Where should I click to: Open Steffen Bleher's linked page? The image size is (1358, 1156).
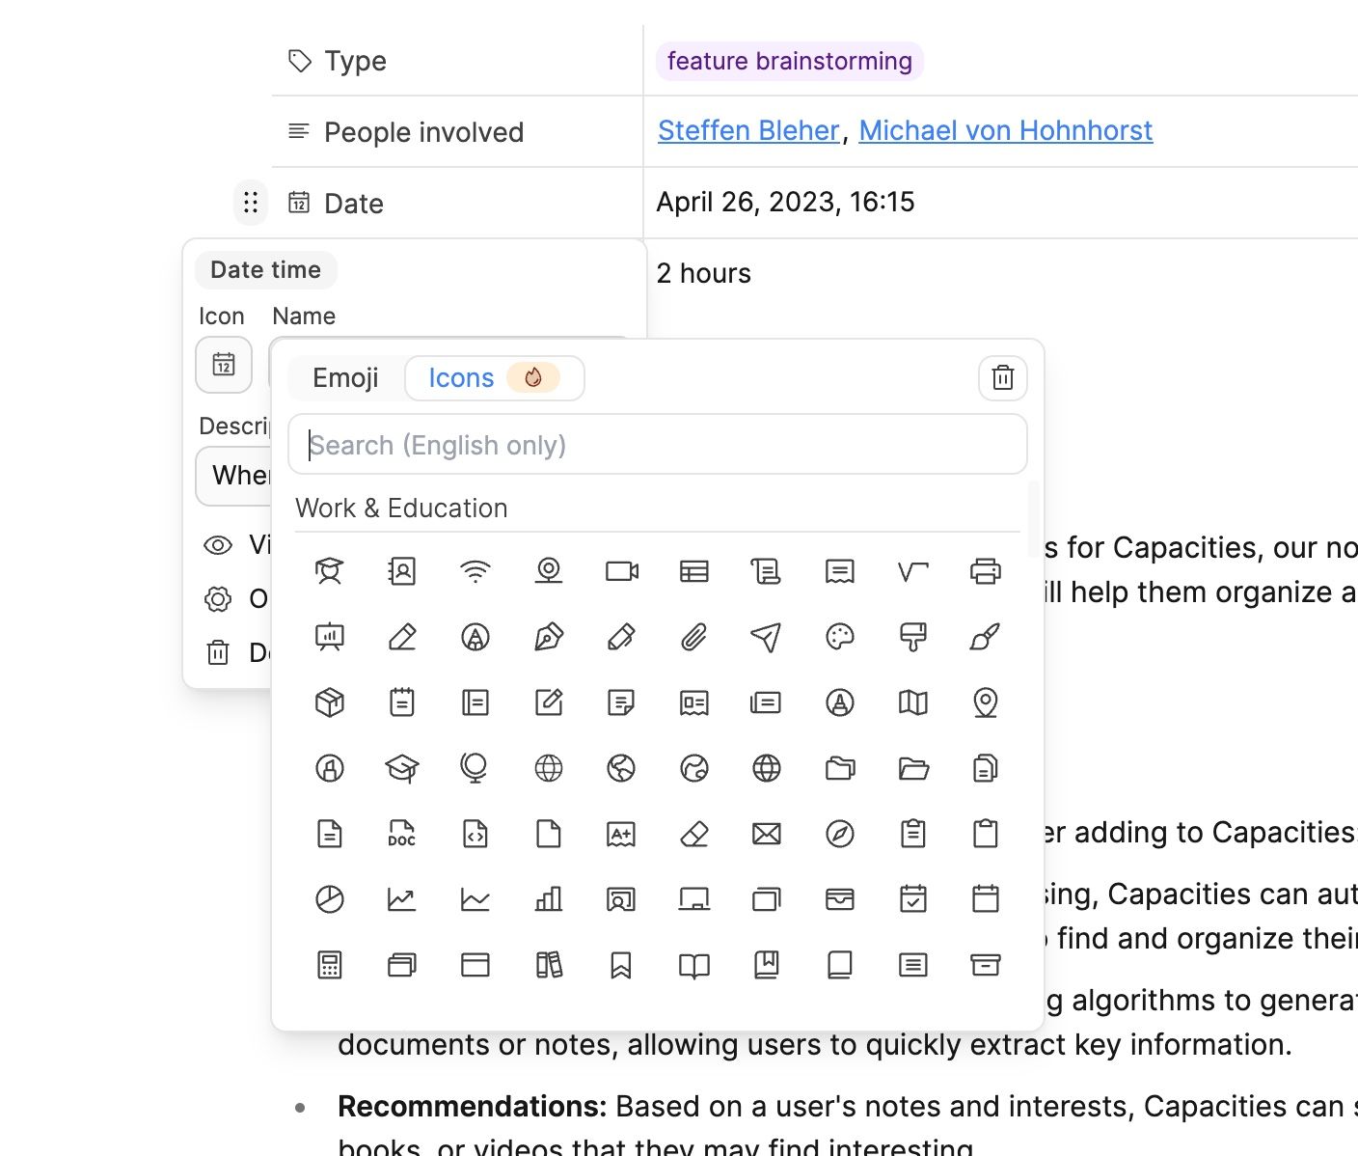click(748, 130)
